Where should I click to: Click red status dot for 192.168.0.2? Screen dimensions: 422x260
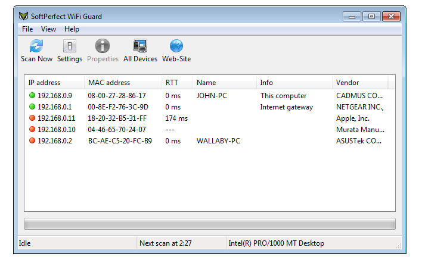[x=32, y=140]
